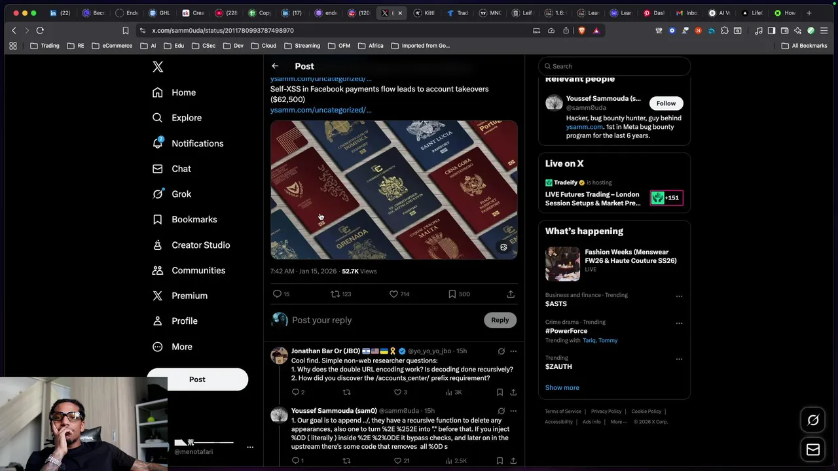Click the reply icon with 15 replies
This screenshot has height=471, width=838.
coord(281,294)
